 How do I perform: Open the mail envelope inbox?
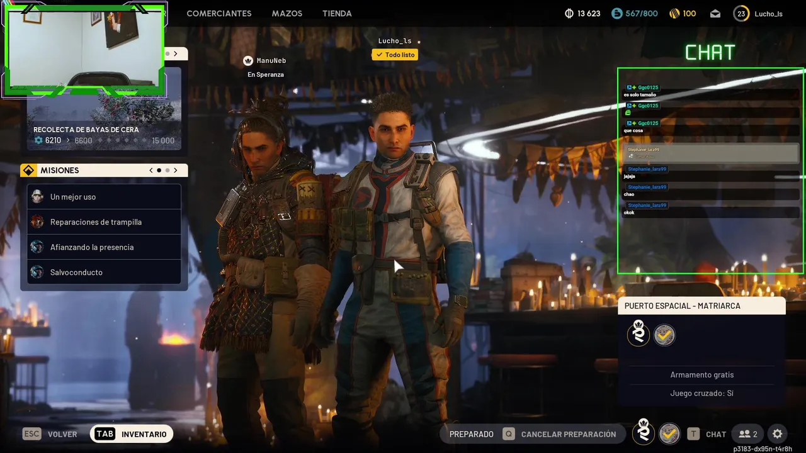715,13
